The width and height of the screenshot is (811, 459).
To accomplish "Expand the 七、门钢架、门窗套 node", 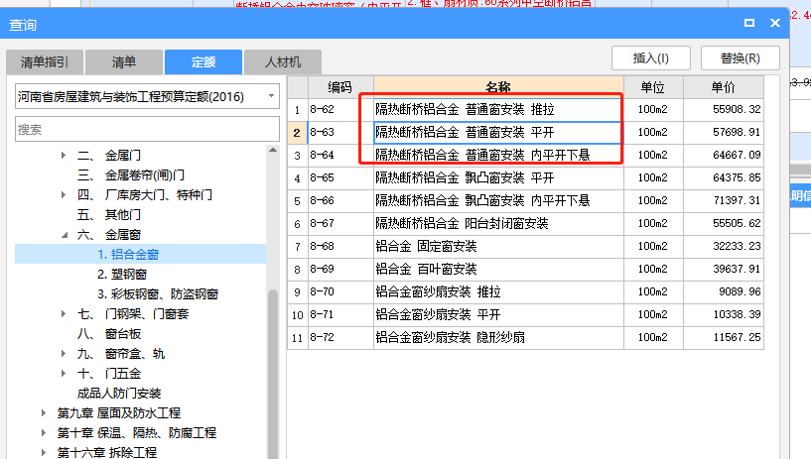I will pyautogui.click(x=64, y=313).
